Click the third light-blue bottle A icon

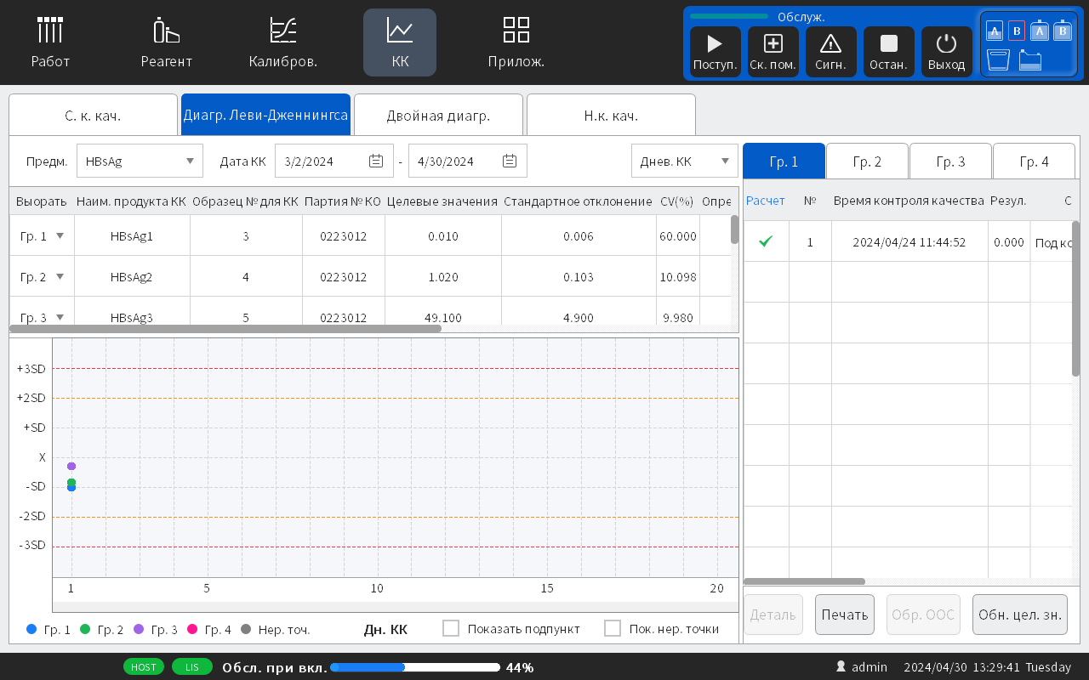tap(1040, 31)
